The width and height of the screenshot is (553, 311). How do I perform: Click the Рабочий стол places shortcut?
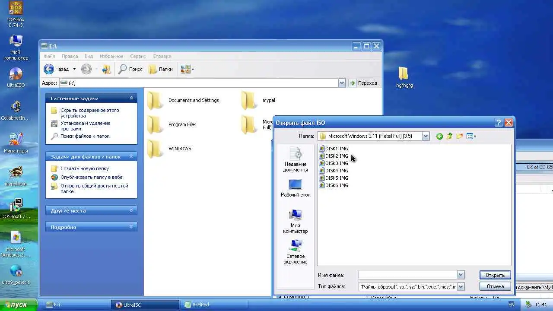point(296,188)
